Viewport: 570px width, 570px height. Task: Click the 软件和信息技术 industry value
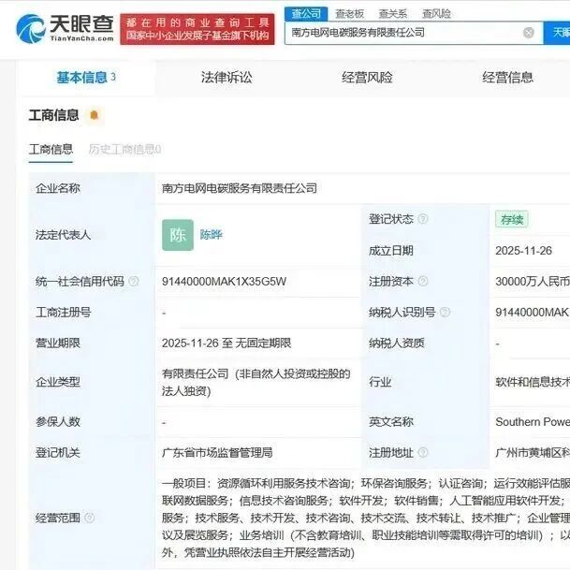point(533,382)
